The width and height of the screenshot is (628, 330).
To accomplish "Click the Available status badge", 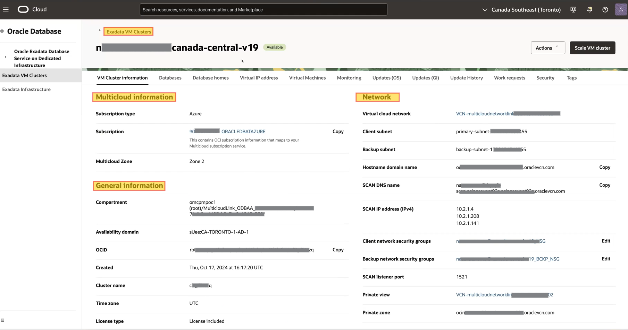I will click(275, 47).
